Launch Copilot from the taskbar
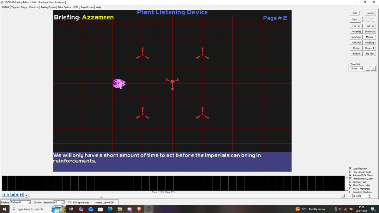Image resolution: width=379 pixels, height=213 pixels. point(81,209)
